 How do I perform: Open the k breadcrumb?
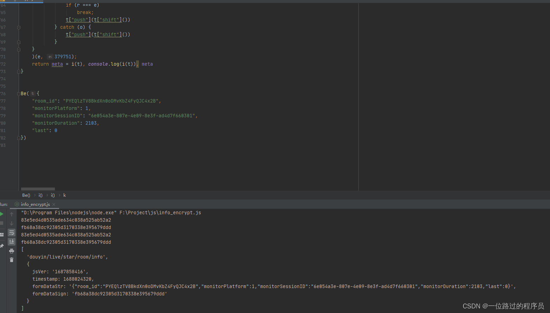point(64,195)
